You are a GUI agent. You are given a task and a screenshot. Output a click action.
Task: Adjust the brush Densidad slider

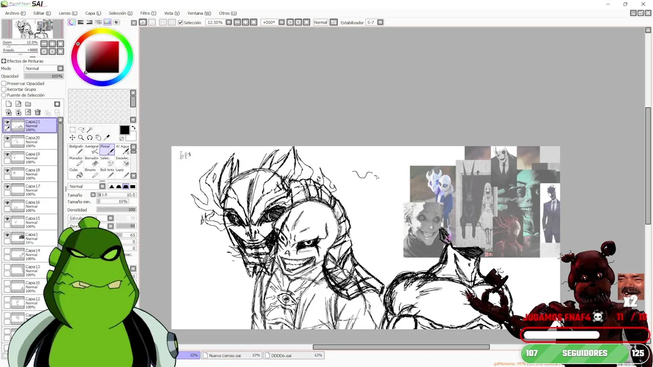116,209
